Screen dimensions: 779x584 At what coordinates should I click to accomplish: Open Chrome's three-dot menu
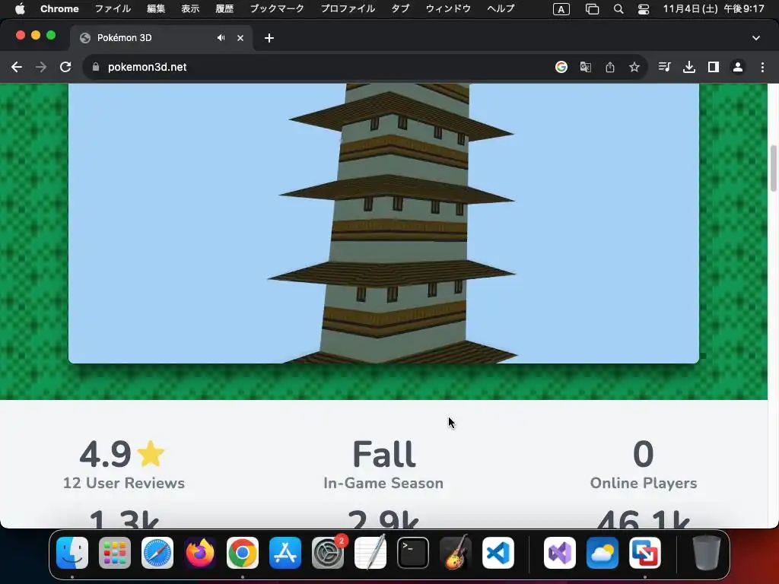pyautogui.click(x=762, y=67)
